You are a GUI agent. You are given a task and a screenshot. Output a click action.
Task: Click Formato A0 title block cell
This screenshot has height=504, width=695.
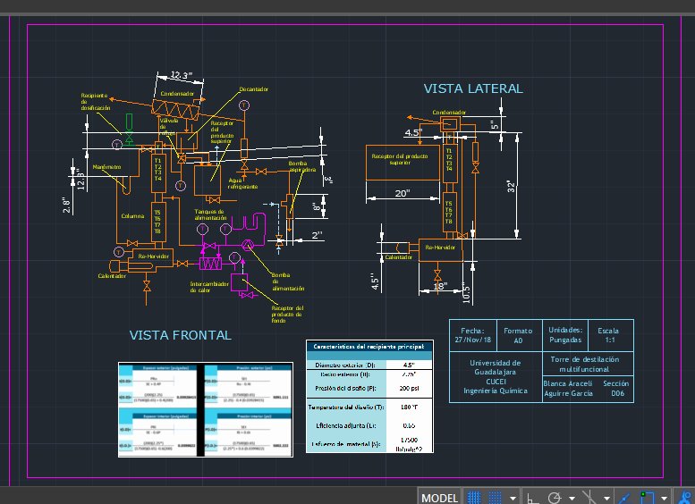518,335
